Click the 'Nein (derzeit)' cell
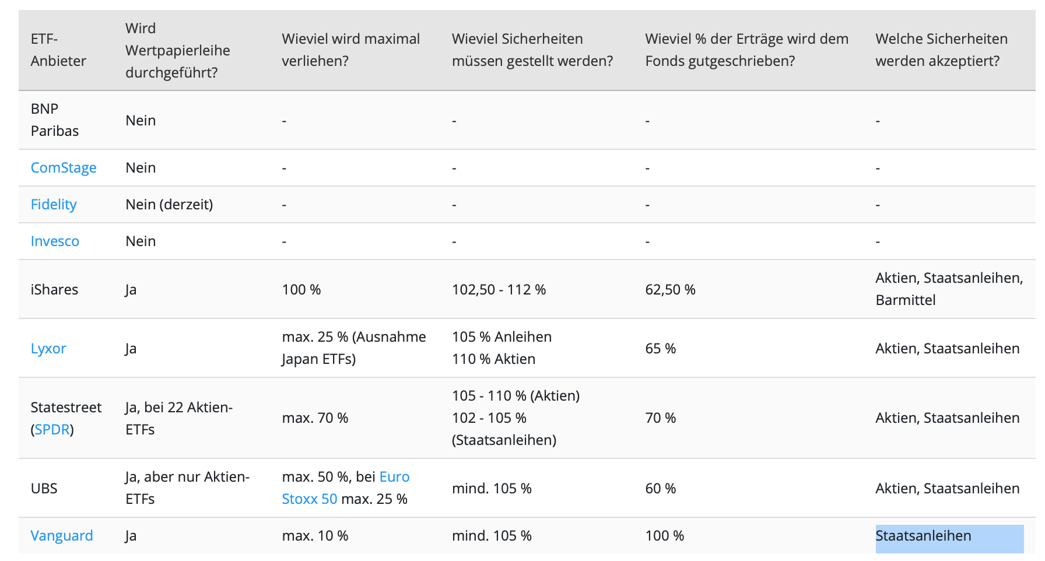This screenshot has width=1045, height=561. pyautogui.click(x=169, y=205)
